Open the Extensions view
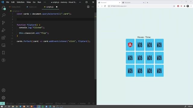Viewport: 193px width, 108px height. tap(3, 38)
